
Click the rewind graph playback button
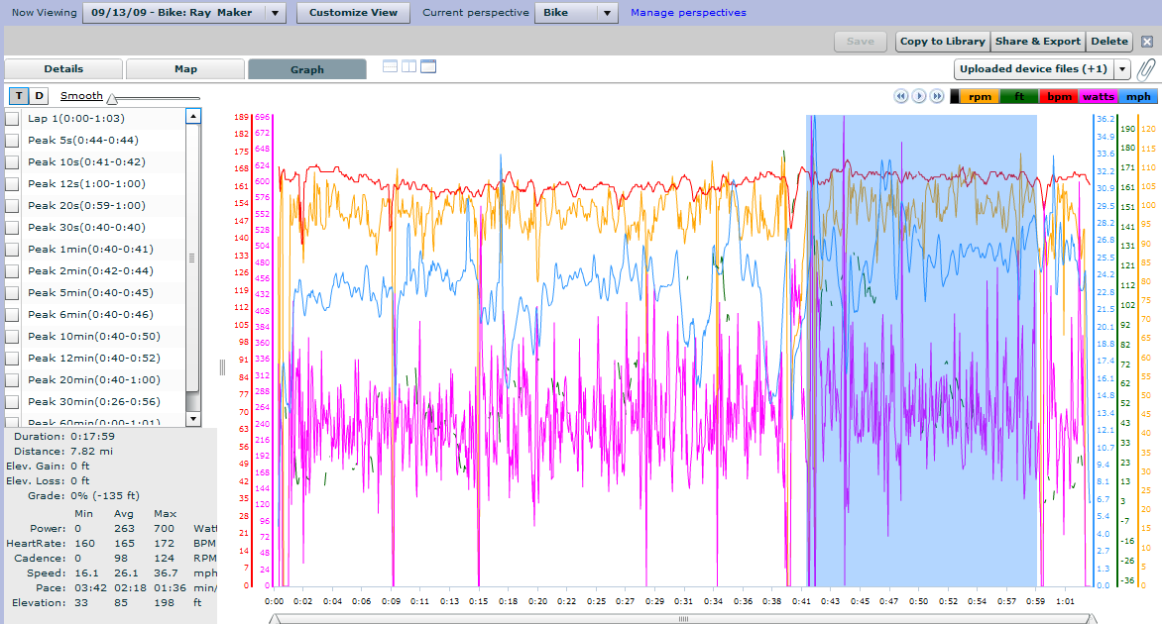point(901,96)
